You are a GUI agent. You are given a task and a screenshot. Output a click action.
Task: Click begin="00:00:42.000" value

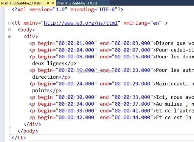point(76,117)
